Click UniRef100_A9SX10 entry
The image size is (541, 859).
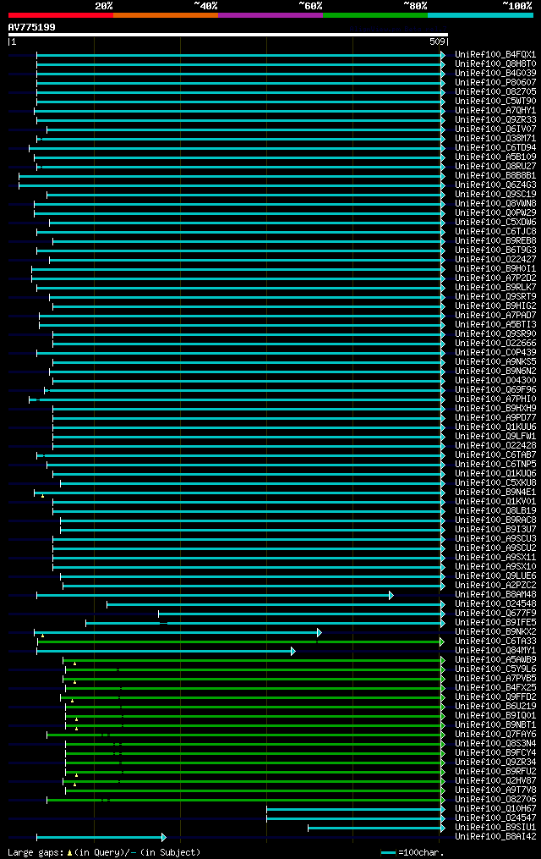point(495,567)
